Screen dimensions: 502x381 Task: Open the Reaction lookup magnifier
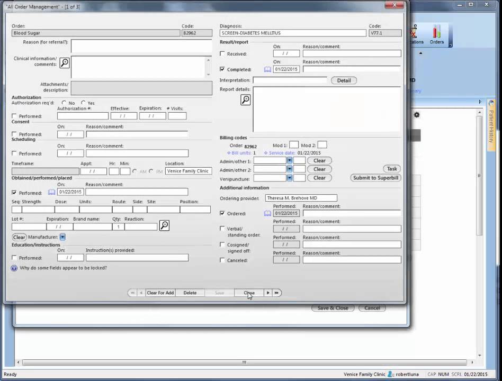coord(164,225)
